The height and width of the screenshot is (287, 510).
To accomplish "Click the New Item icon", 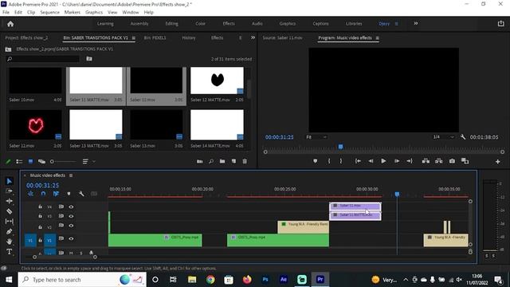I will click(233, 161).
